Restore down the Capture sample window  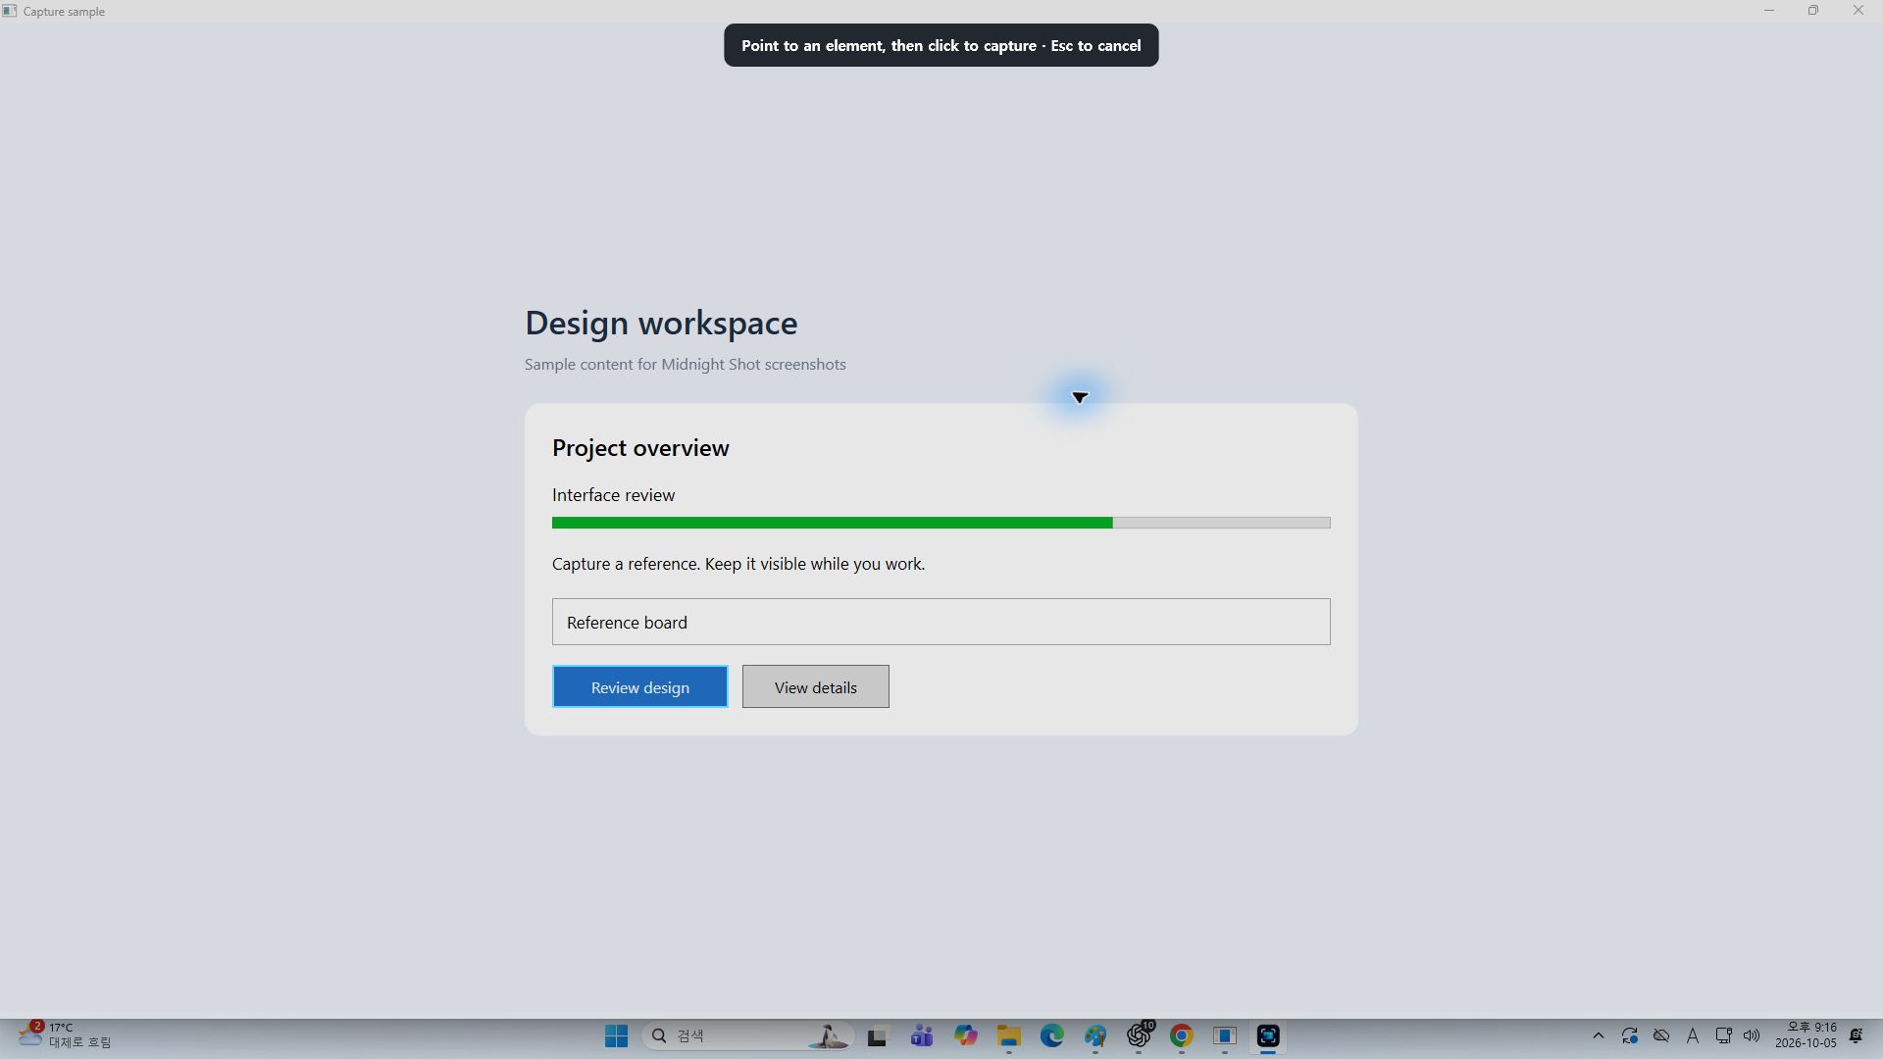1813,11
